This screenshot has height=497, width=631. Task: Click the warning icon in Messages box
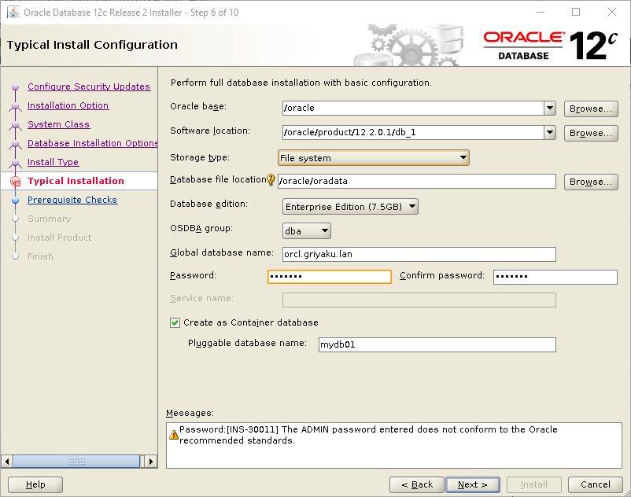tap(173, 435)
